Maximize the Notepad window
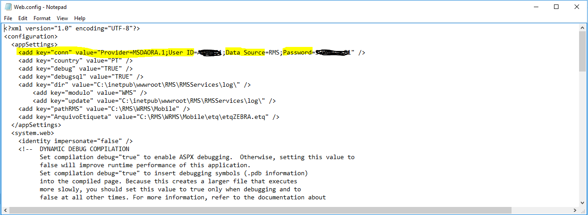The width and height of the screenshot is (588, 215). [x=556, y=7]
